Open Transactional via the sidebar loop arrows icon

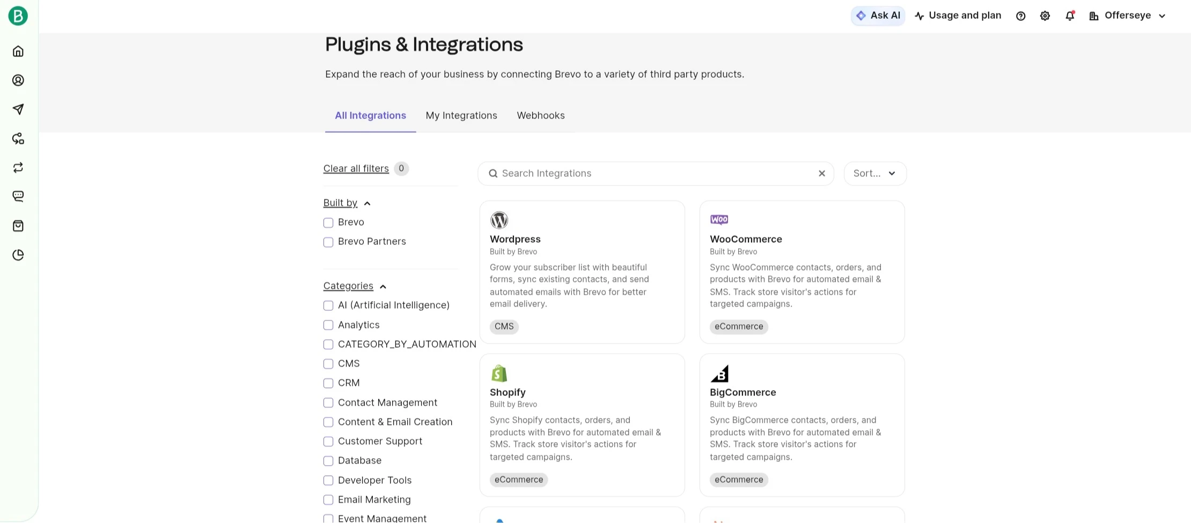18,168
